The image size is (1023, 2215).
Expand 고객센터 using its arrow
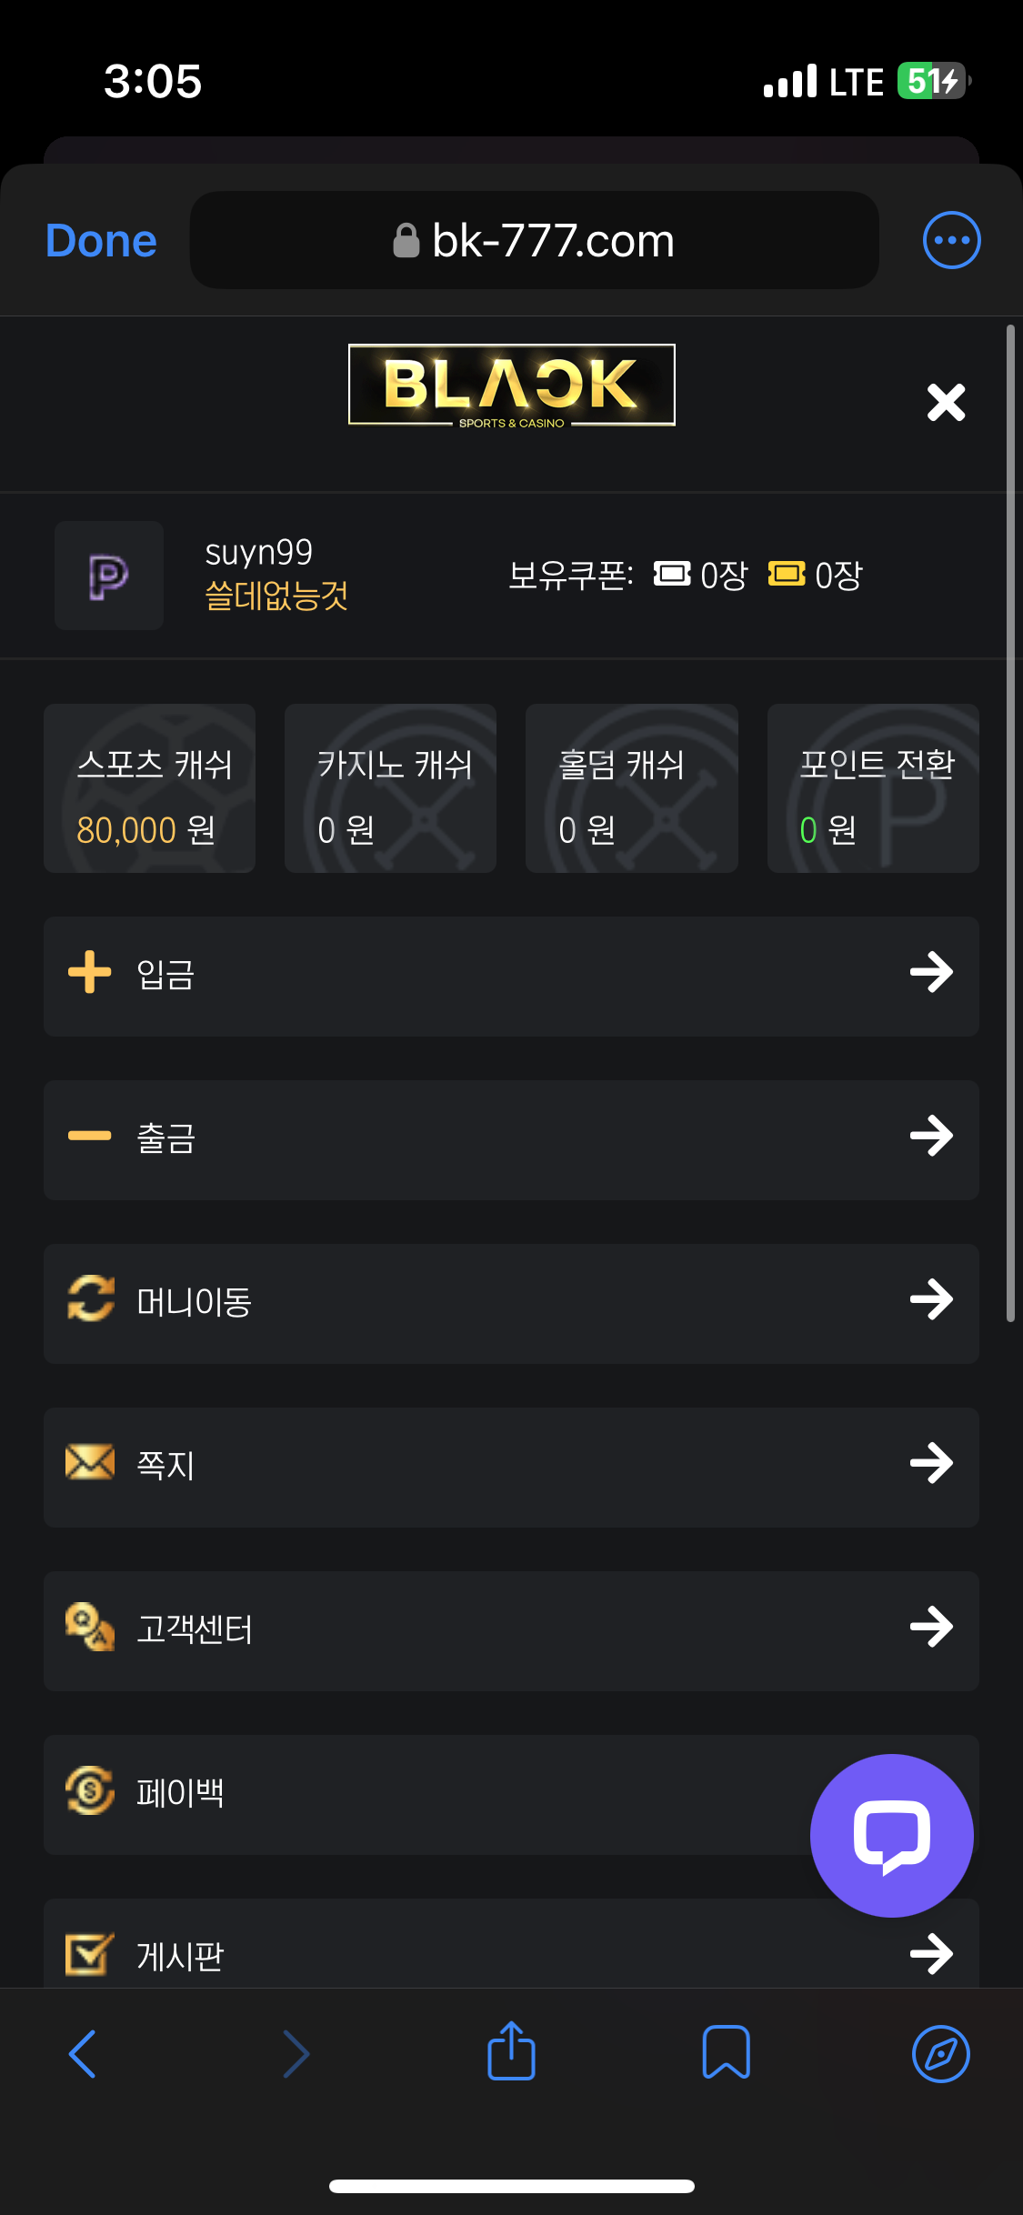pos(931,1627)
